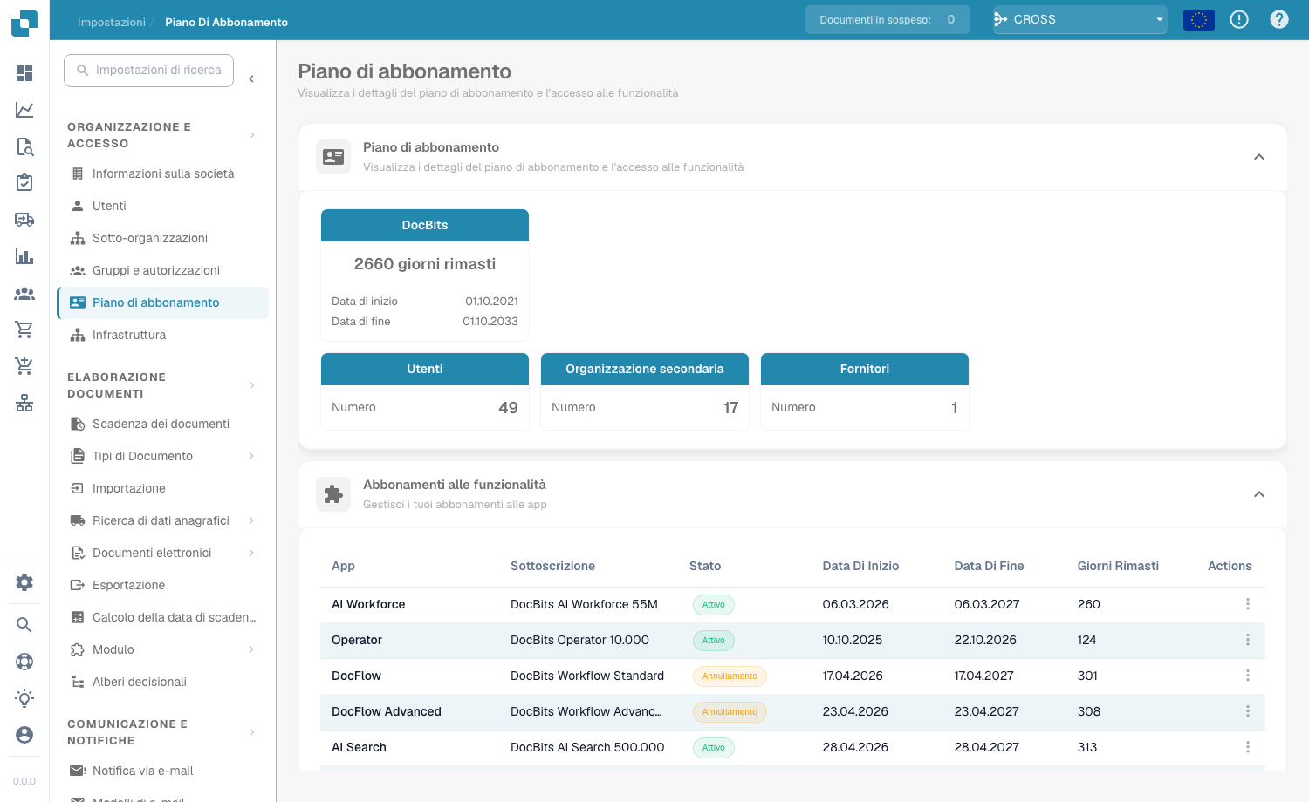Image resolution: width=1309 pixels, height=802 pixels.
Task: Open the Esportazione settings page
Action: [162, 585]
